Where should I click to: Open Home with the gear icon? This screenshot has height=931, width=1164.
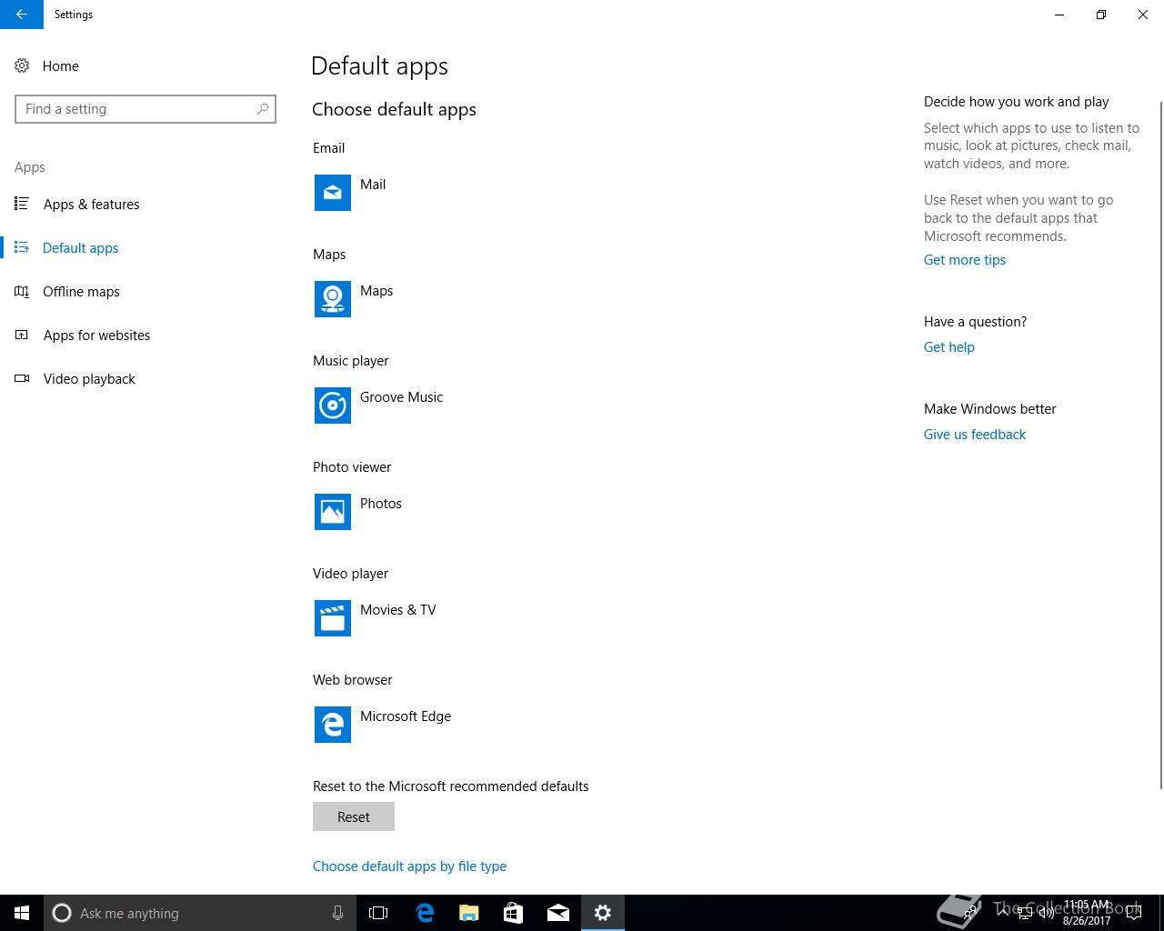coord(22,65)
